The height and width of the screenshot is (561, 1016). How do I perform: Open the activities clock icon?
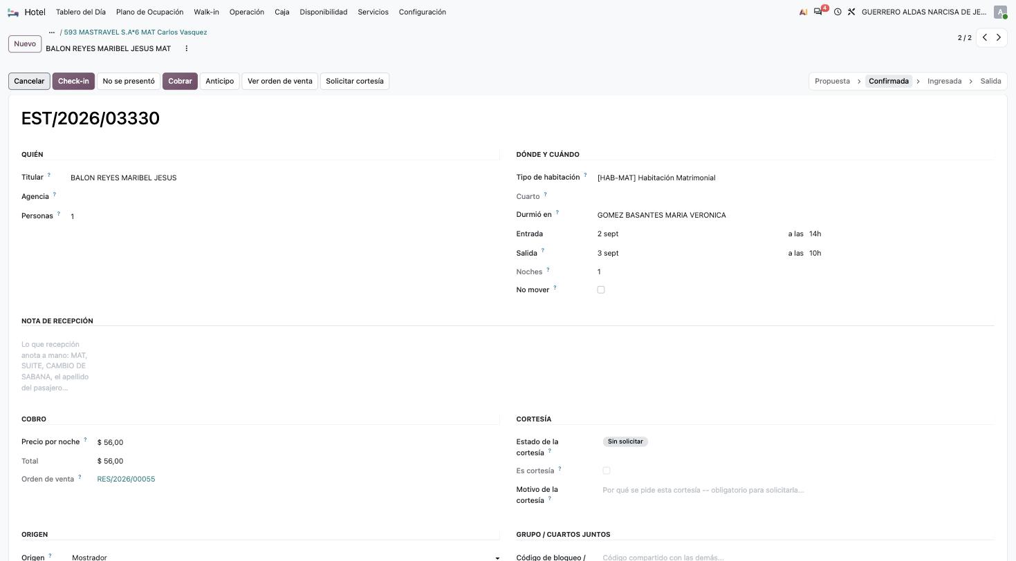click(x=838, y=12)
